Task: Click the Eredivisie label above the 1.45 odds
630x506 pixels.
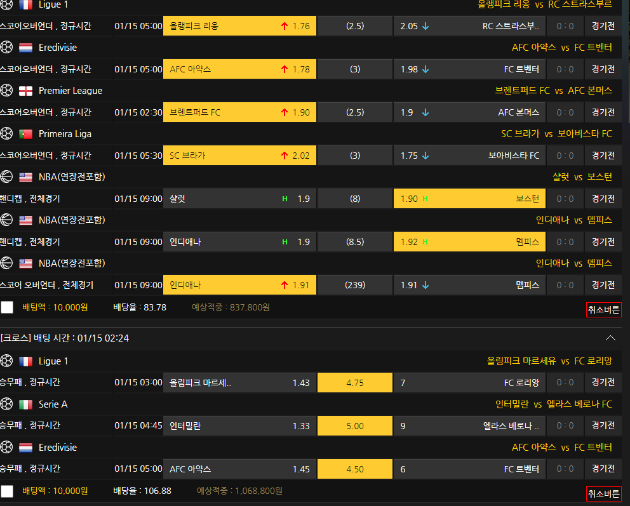Action: pyautogui.click(x=57, y=448)
